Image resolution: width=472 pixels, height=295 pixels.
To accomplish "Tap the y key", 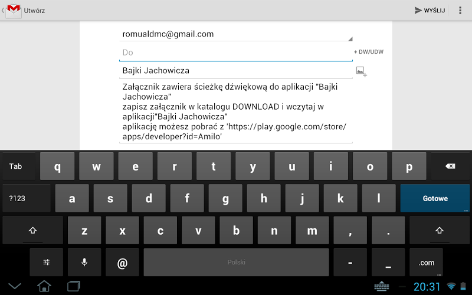I will pos(253,166).
